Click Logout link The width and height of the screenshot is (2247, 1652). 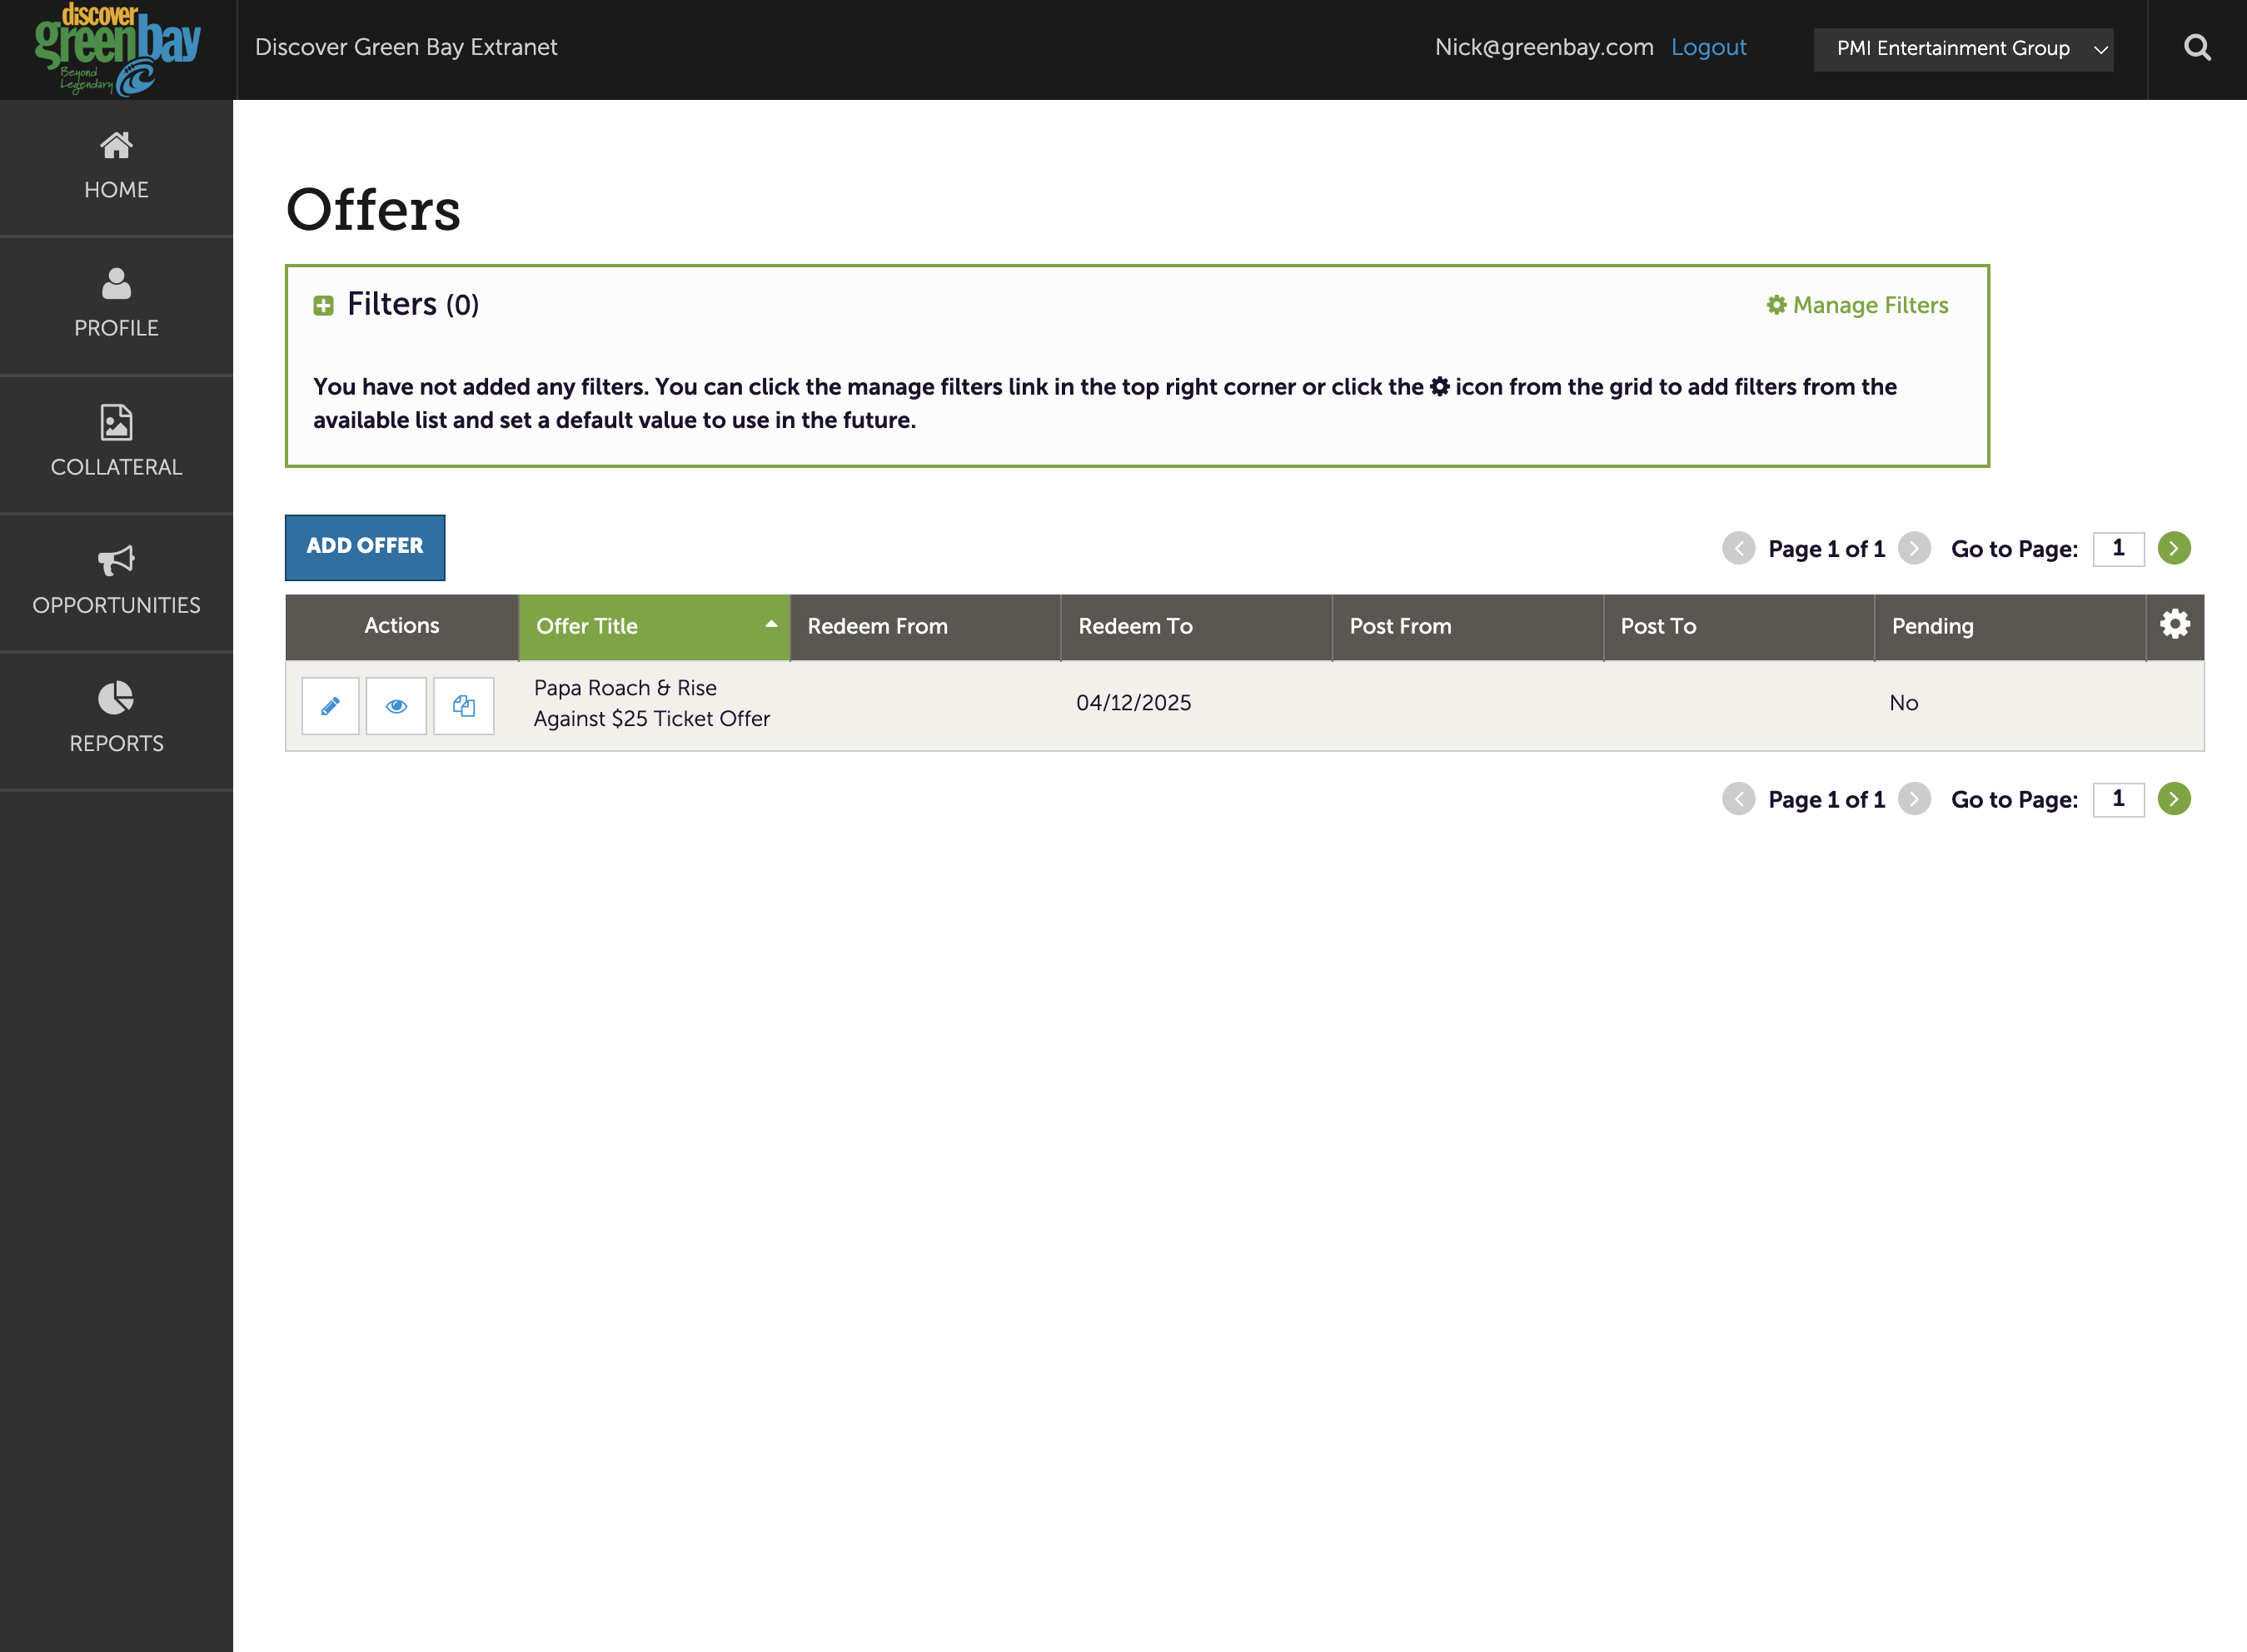tap(1708, 47)
